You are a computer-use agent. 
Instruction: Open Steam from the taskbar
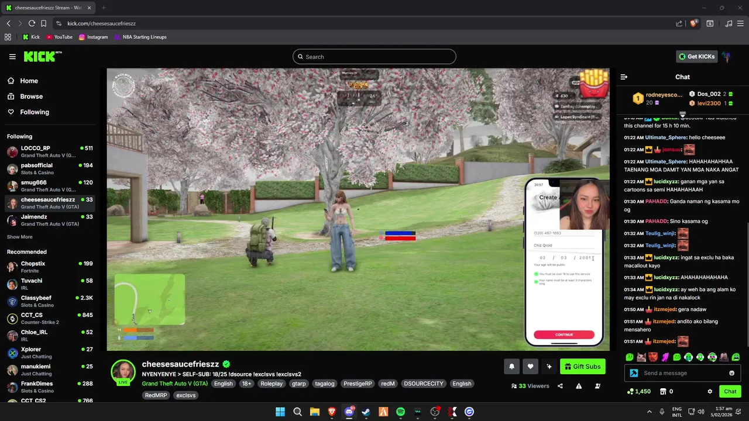[366, 412]
